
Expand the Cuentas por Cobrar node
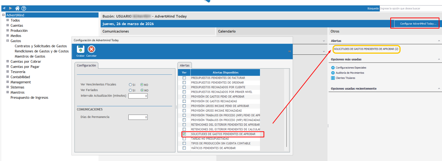[x=8, y=61]
